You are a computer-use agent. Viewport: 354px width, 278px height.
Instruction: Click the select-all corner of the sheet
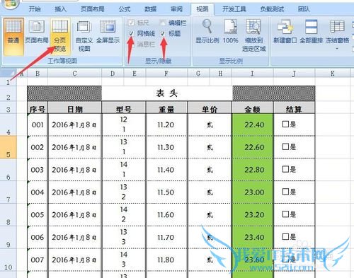[x=8, y=74]
